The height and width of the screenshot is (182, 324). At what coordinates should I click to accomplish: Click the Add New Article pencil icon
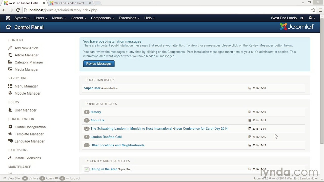(x=10, y=48)
